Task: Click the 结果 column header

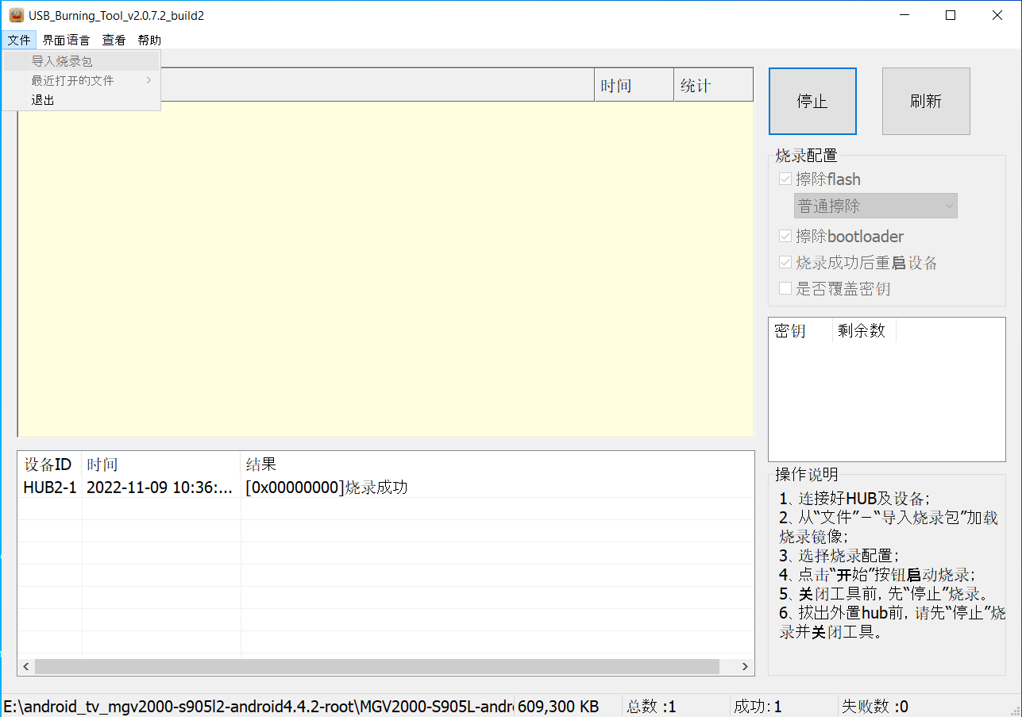Action: pyautogui.click(x=497, y=465)
